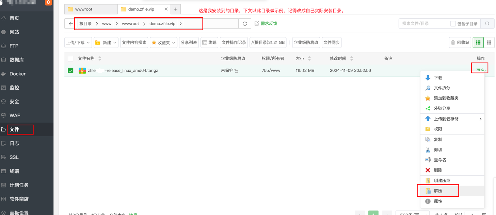496x215 pixels.
Task: Click the 文件内容搜索 button
Action: tap(134, 42)
